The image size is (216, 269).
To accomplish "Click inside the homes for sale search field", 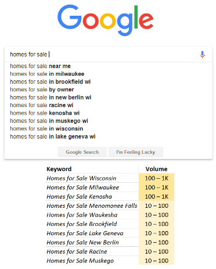I will coord(103,54).
